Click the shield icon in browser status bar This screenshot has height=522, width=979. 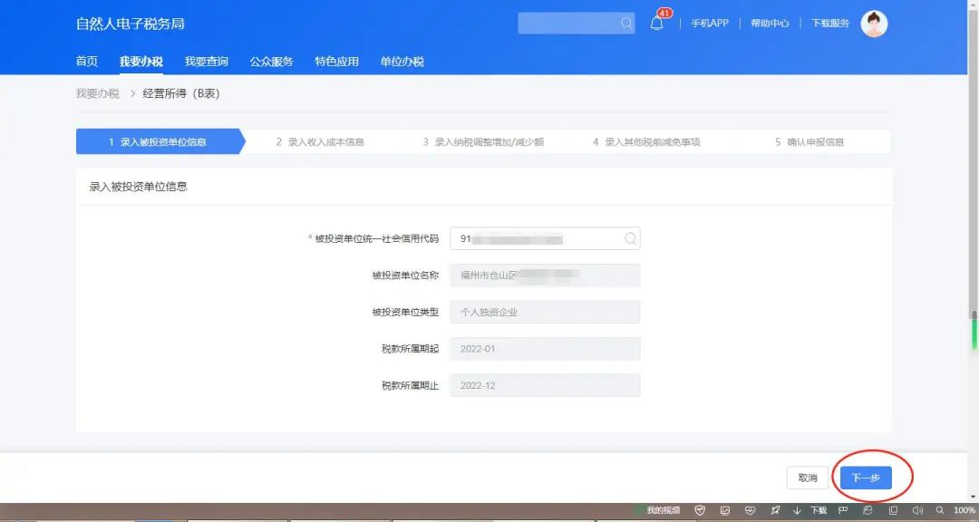click(x=700, y=510)
